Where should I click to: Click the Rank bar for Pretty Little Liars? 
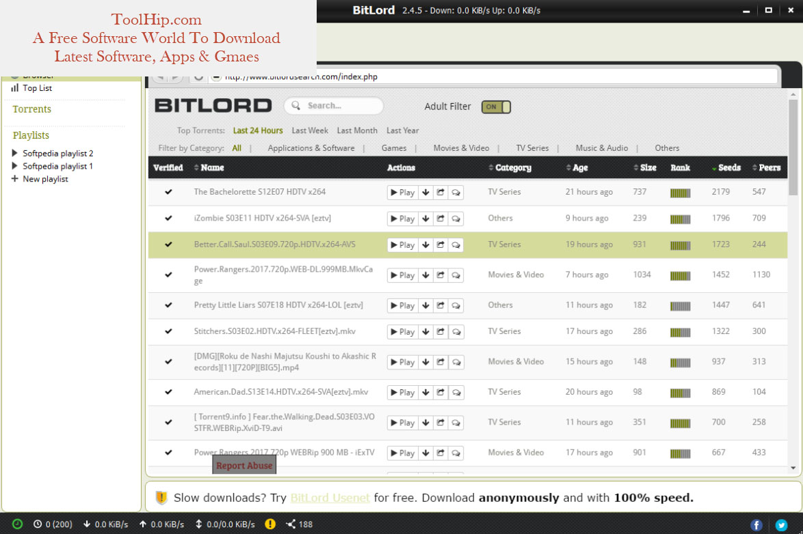coord(680,306)
